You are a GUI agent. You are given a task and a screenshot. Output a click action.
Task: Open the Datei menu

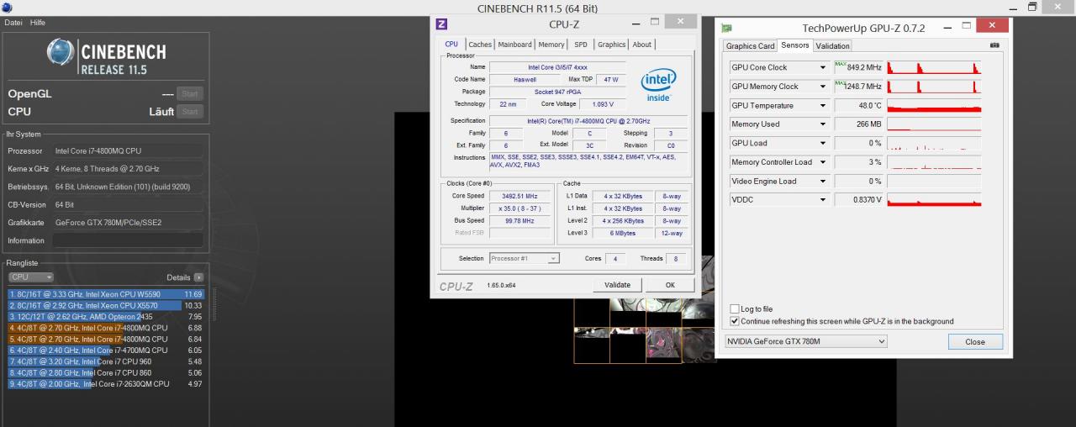pyautogui.click(x=13, y=23)
